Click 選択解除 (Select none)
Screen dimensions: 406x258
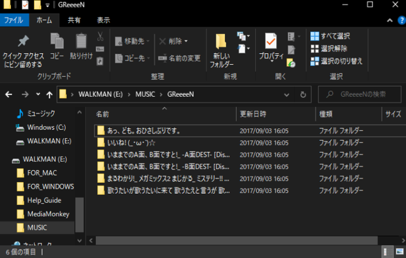(x=329, y=49)
